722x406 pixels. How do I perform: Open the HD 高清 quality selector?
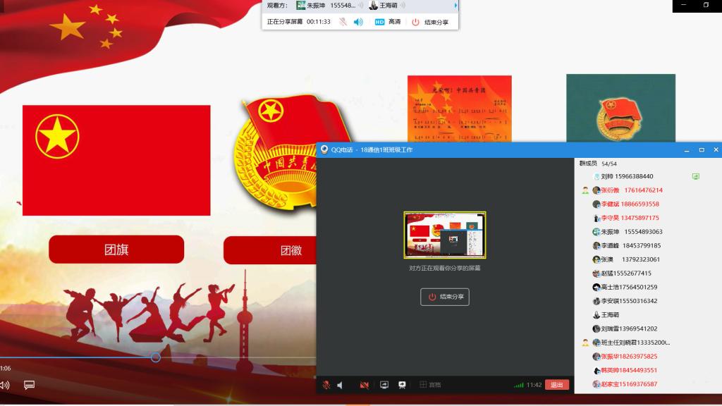pos(387,22)
